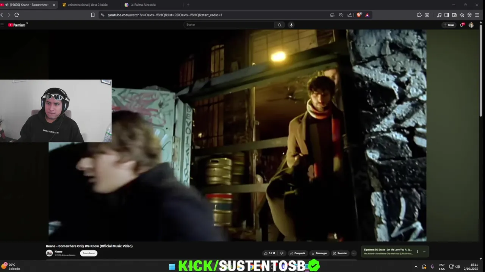Open the weather widget showing 20°C Soleado
Viewport: 485px width, 272px height.
pos(11,266)
